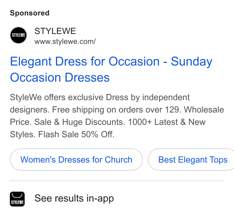Click "Elegant Dress" at the headline start

pos(49,62)
